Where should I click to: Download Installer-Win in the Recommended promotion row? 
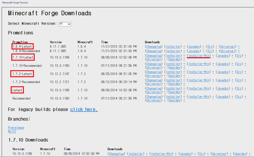(x=199, y=97)
